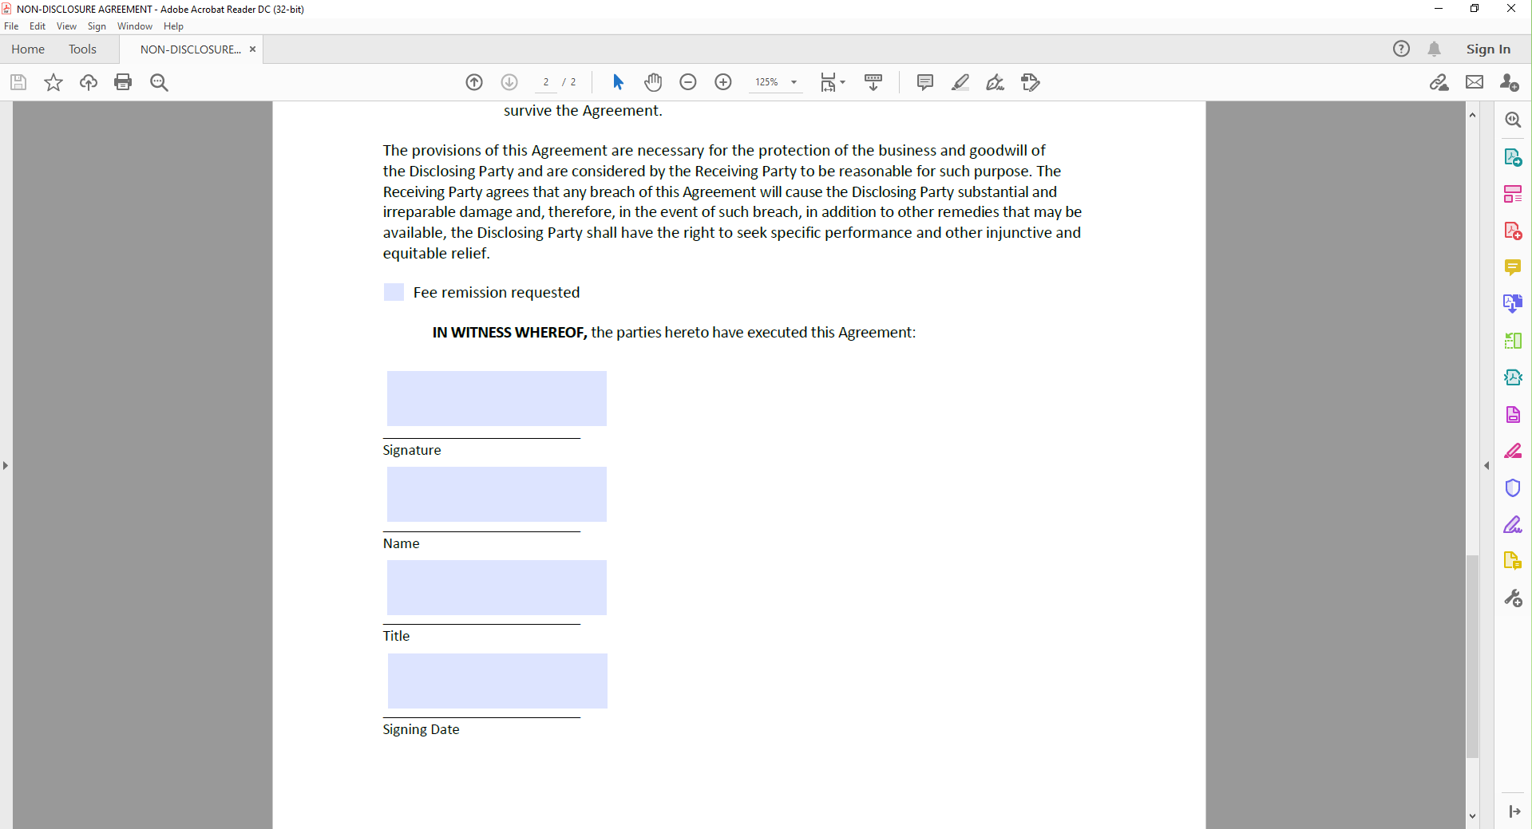Add a sticky note comment
This screenshot has height=829, width=1532.
(x=924, y=82)
